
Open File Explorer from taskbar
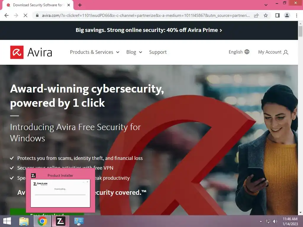24,221
